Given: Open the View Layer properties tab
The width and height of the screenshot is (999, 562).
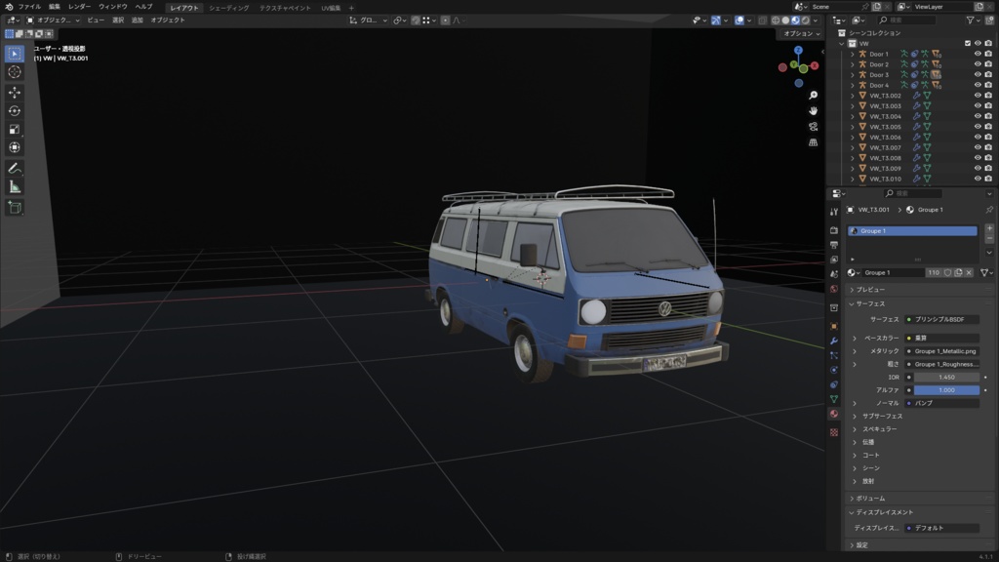Looking at the screenshot, I should 834,260.
